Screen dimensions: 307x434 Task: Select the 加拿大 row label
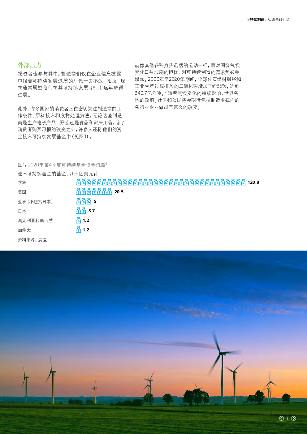[24, 230]
